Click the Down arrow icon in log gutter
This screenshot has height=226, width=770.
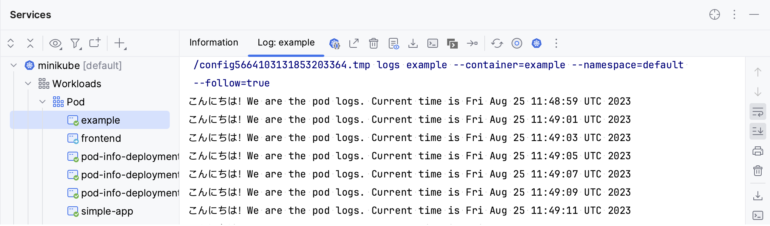[x=758, y=92]
